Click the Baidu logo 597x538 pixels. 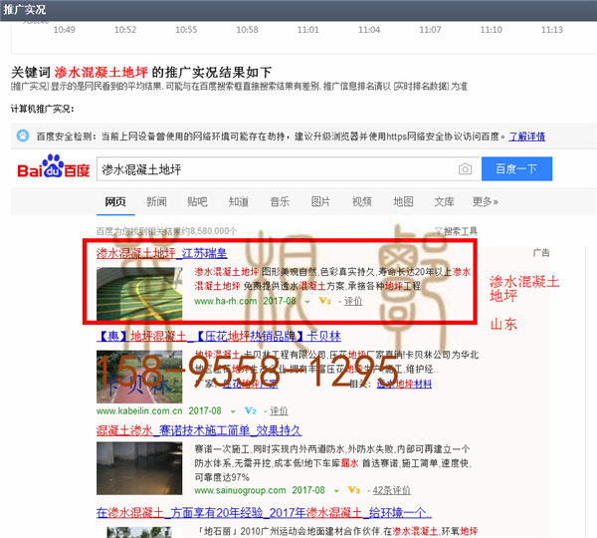54,166
